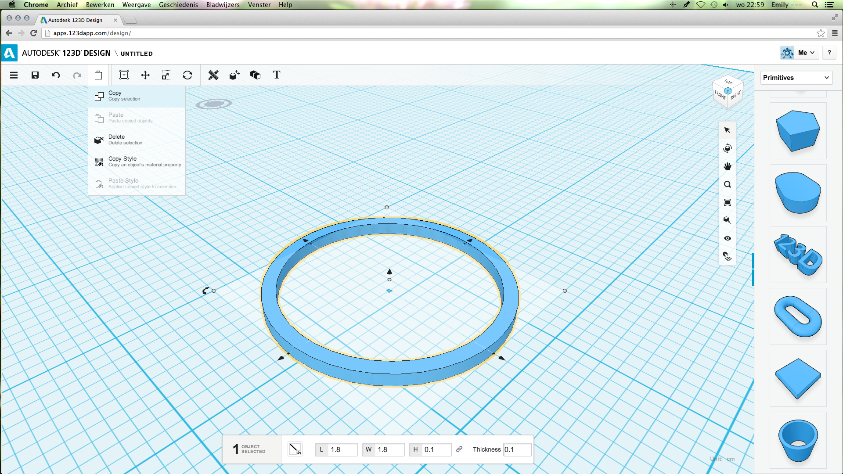Viewport: 843px width, 474px height.
Task: Click the Spotlight search icon
Action: coord(814,4)
